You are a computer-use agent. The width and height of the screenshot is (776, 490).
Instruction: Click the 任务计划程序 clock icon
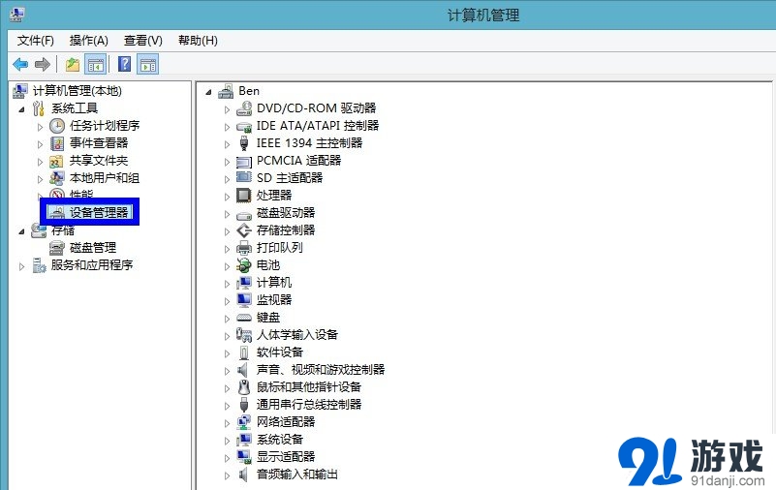[57, 126]
